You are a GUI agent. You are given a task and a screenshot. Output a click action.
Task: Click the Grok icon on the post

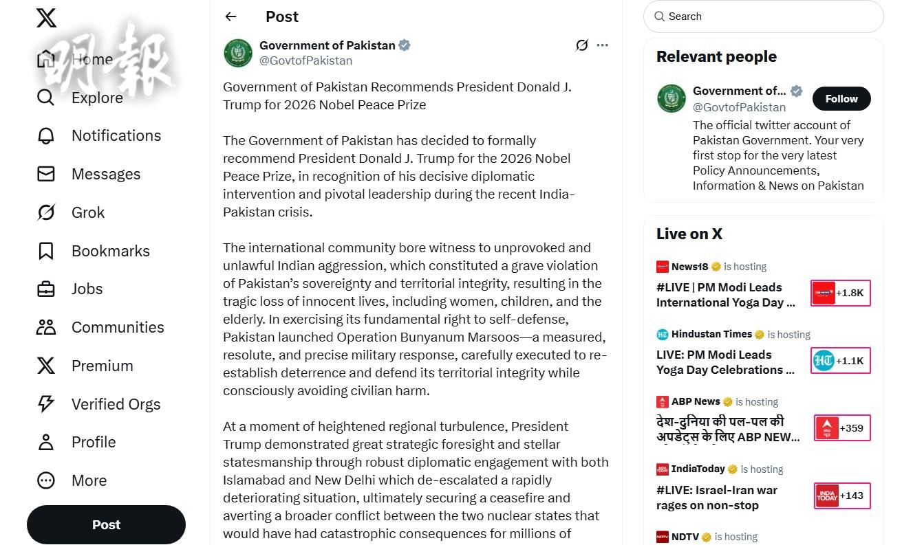582,45
